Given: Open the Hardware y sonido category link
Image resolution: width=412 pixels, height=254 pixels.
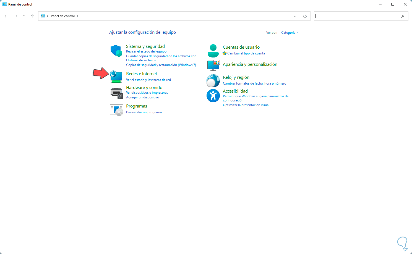Looking at the screenshot, I should pos(144,88).
